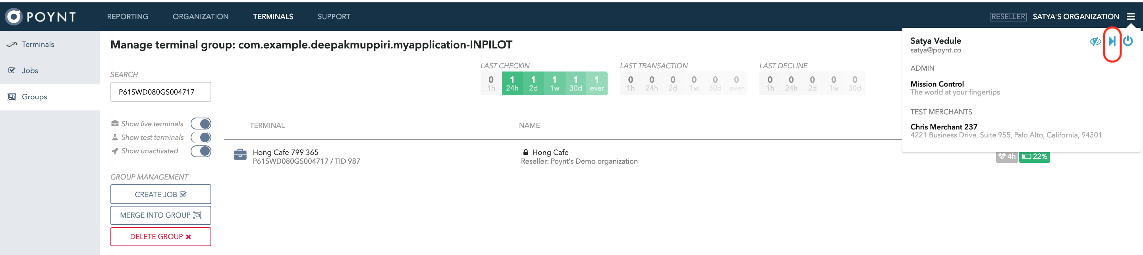Image resolution: width=1143 pixels, height=255 pixels.
Task: Click the Poynt logo icon
Action: click(x=14, y=16)
